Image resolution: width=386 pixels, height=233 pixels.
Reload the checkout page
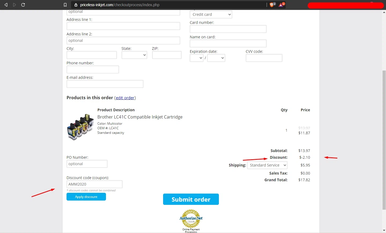point(23,5)
